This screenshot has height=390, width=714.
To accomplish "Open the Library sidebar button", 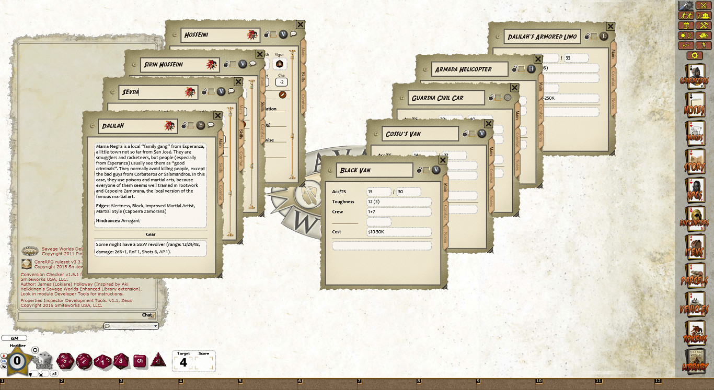I will (x=695, y=361).
